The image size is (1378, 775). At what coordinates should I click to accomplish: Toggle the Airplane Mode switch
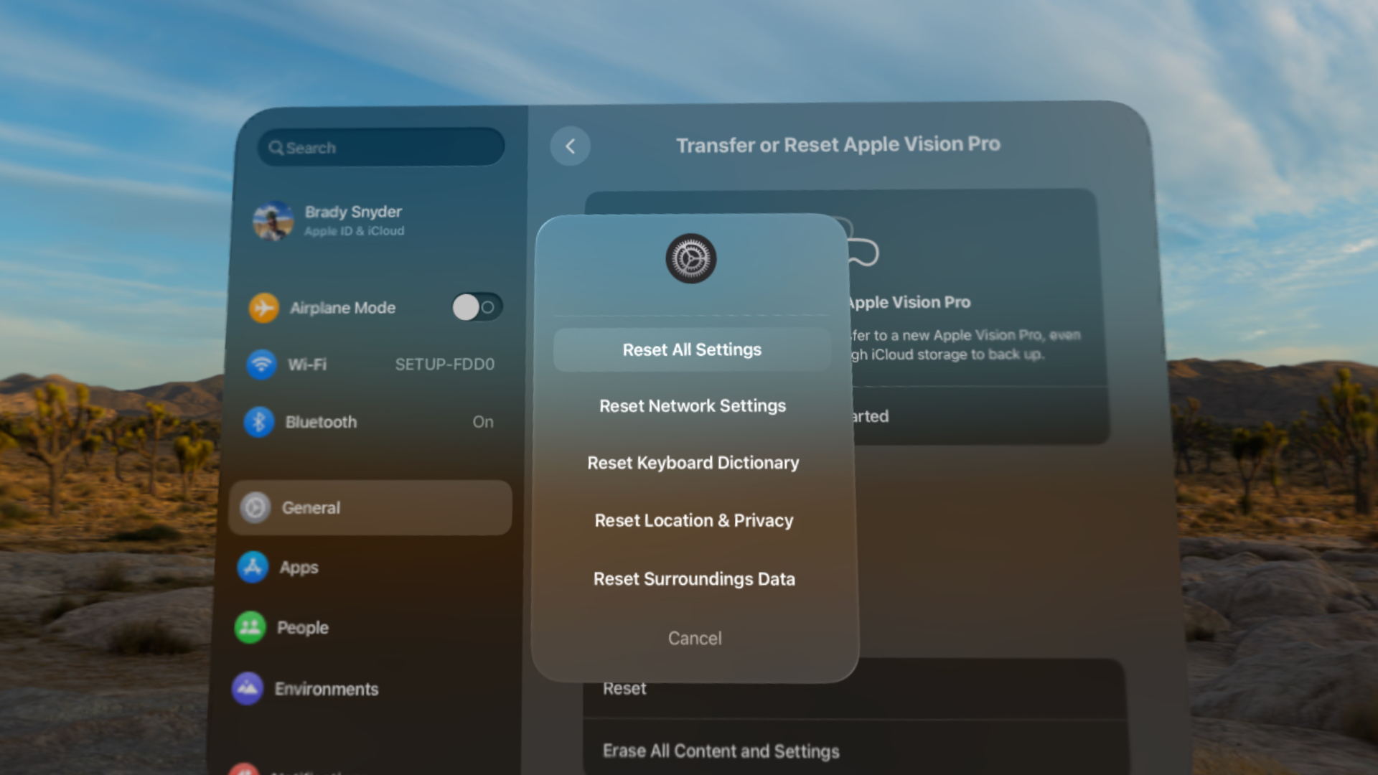[477, 307]
